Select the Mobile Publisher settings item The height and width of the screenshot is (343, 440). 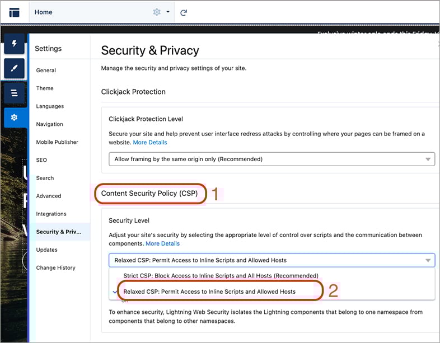click(x=57, y=142)
